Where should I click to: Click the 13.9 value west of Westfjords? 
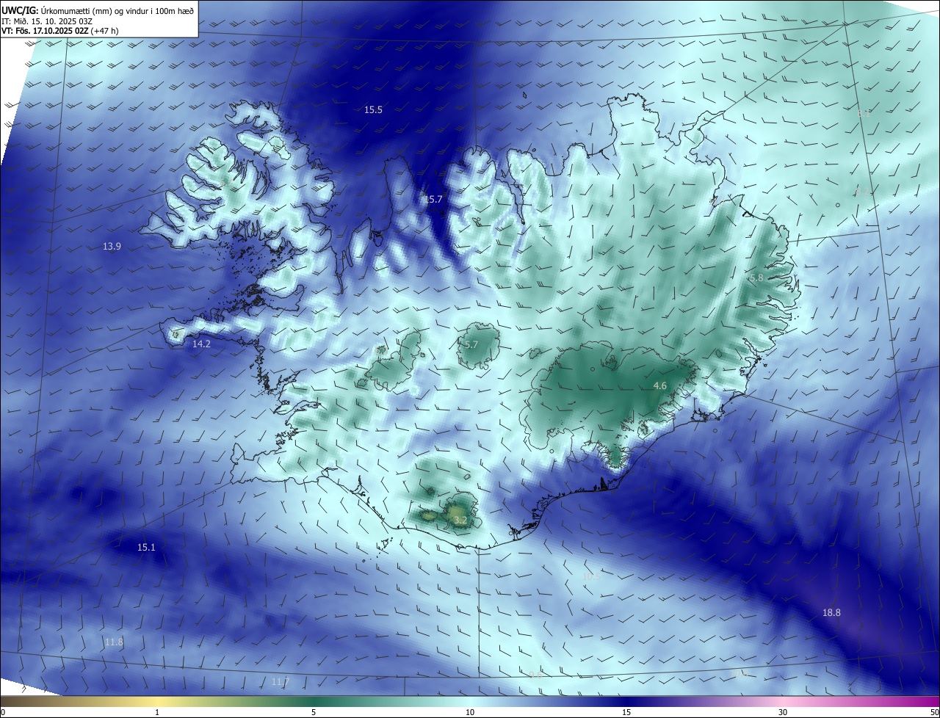(x=112, y=247)
